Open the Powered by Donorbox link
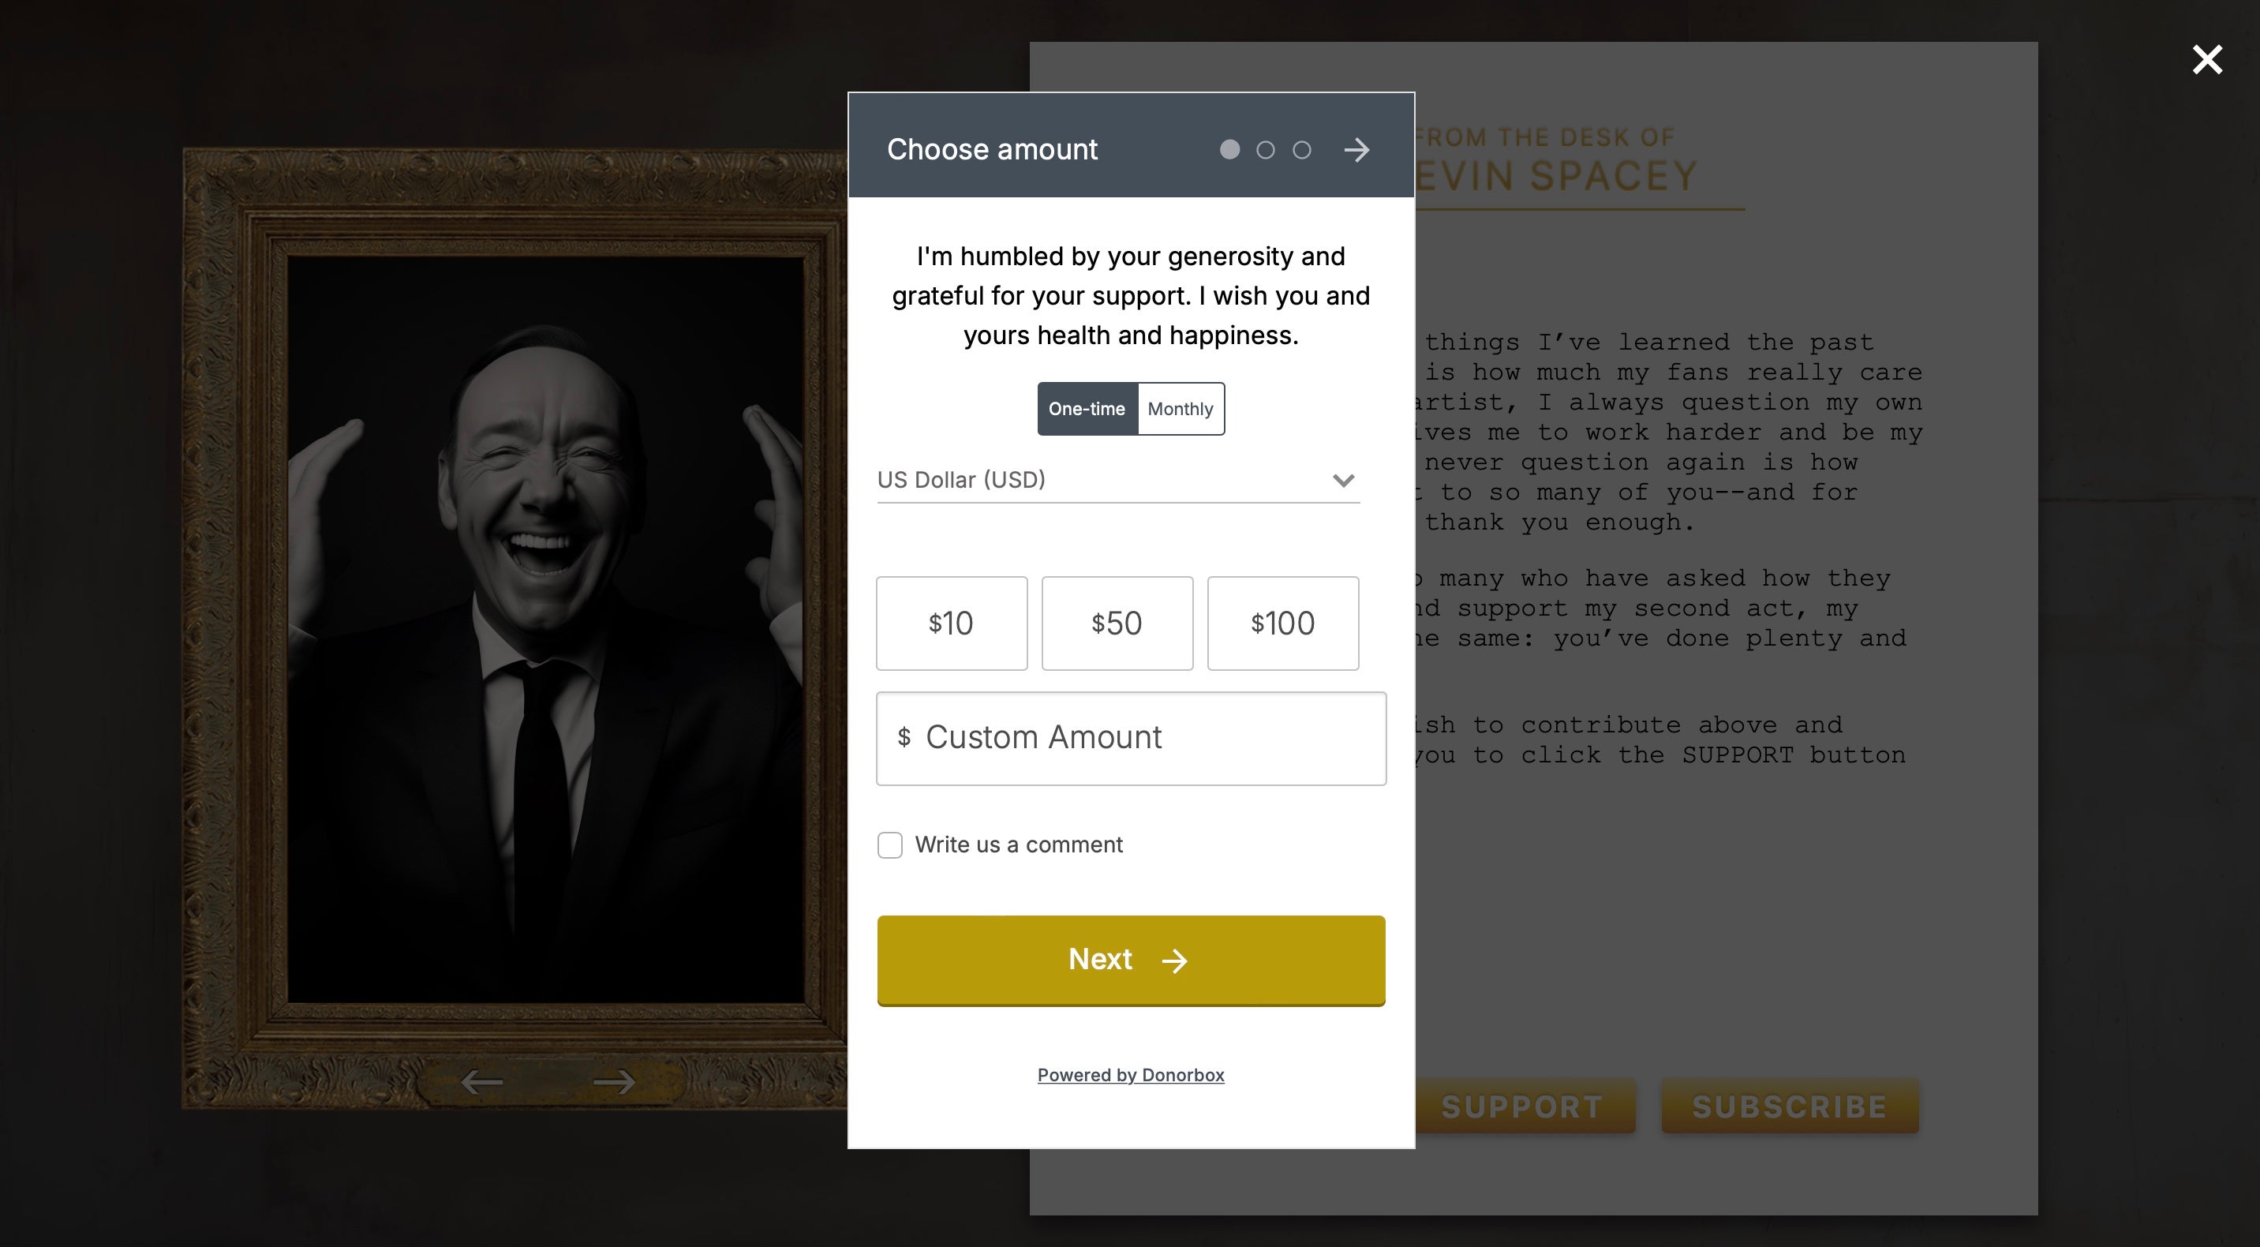The height and width of the screenshot is (1247, 2260). coord(1130,1075)
